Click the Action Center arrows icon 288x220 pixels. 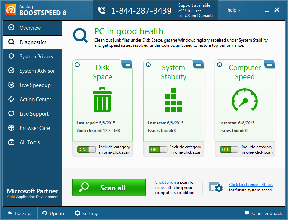coord(11,99)
